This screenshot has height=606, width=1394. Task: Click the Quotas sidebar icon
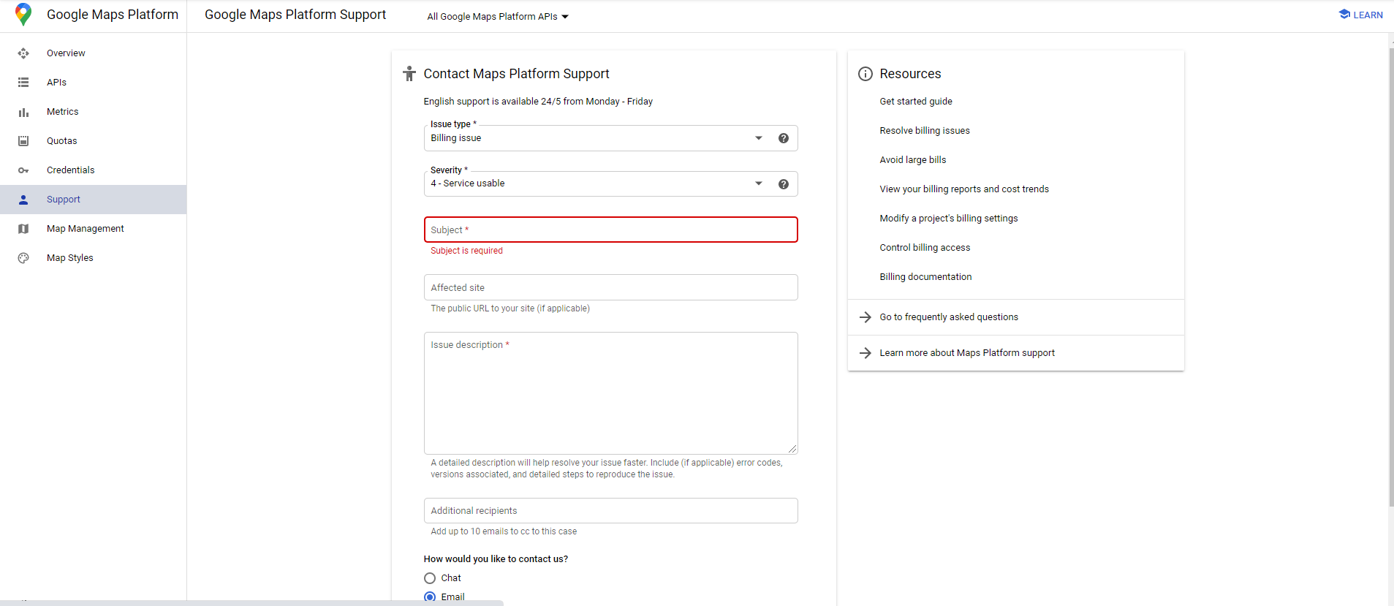[x=23, y=141]
